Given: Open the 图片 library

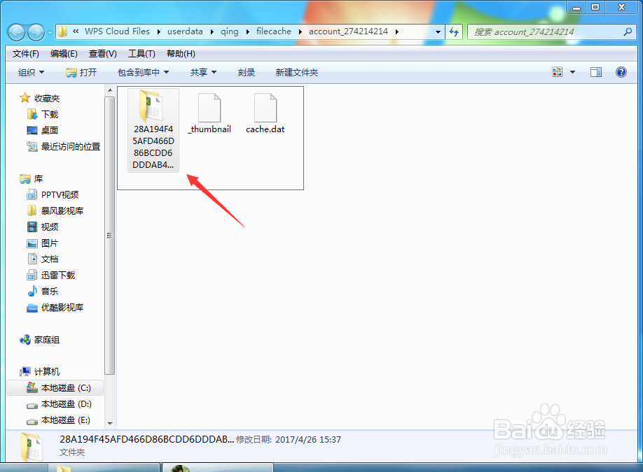Looking at the screenshot, I should (43, 243).
